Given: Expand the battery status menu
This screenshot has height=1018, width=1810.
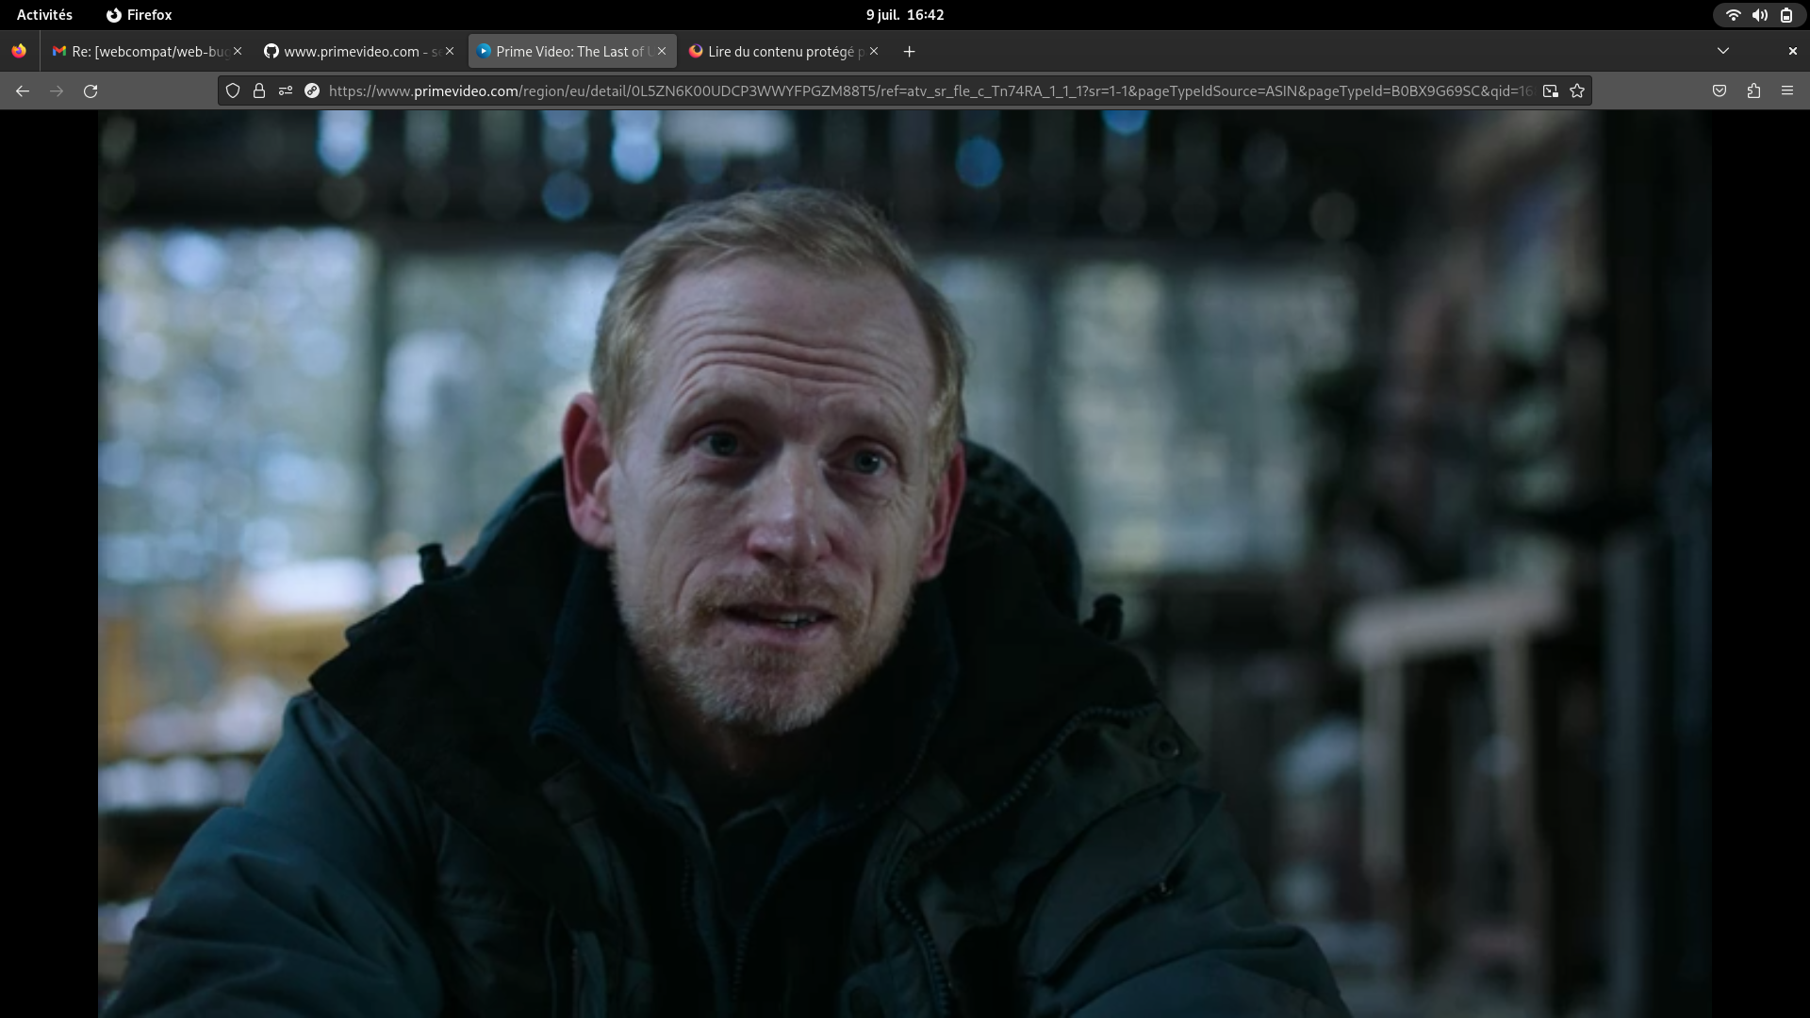Looking at the screenshot, I should pyautogui.click(x=1786, y=15).
